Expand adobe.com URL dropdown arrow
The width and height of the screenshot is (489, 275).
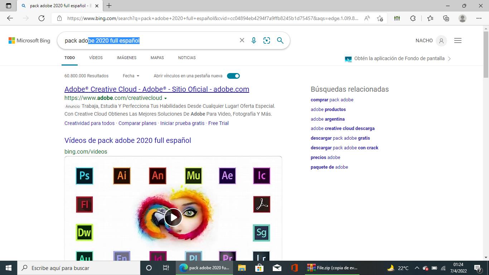tap(165, 98)
